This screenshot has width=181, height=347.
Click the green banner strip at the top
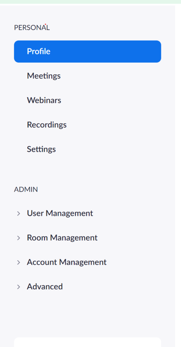[x=90, y=2]
